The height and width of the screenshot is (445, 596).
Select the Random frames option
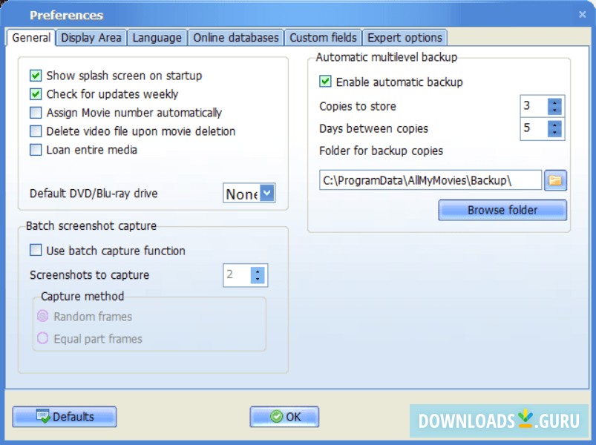[x=44, y=317]
